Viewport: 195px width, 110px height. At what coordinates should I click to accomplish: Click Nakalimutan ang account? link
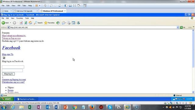pos(13,82)
